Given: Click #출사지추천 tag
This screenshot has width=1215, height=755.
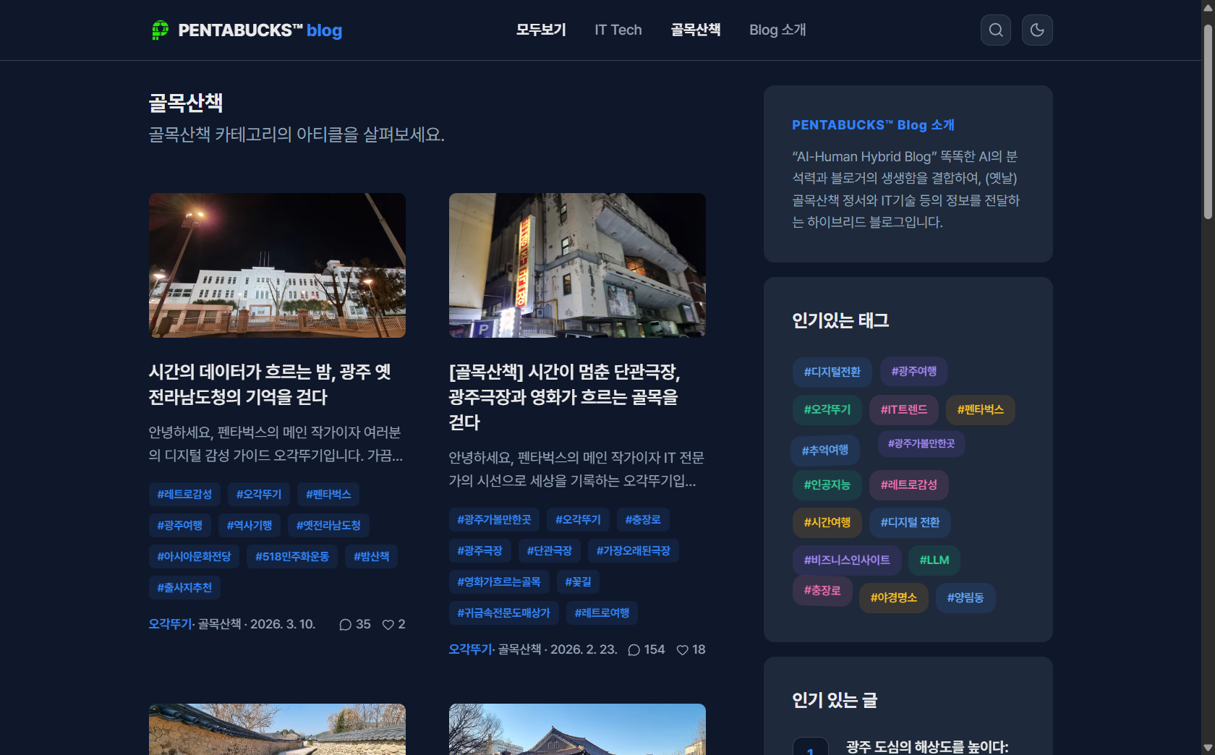Looking at the screenshot, I should (x=184, y=587).
